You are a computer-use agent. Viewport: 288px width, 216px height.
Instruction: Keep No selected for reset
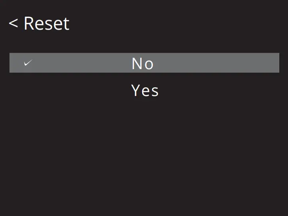tap(143, 63)
